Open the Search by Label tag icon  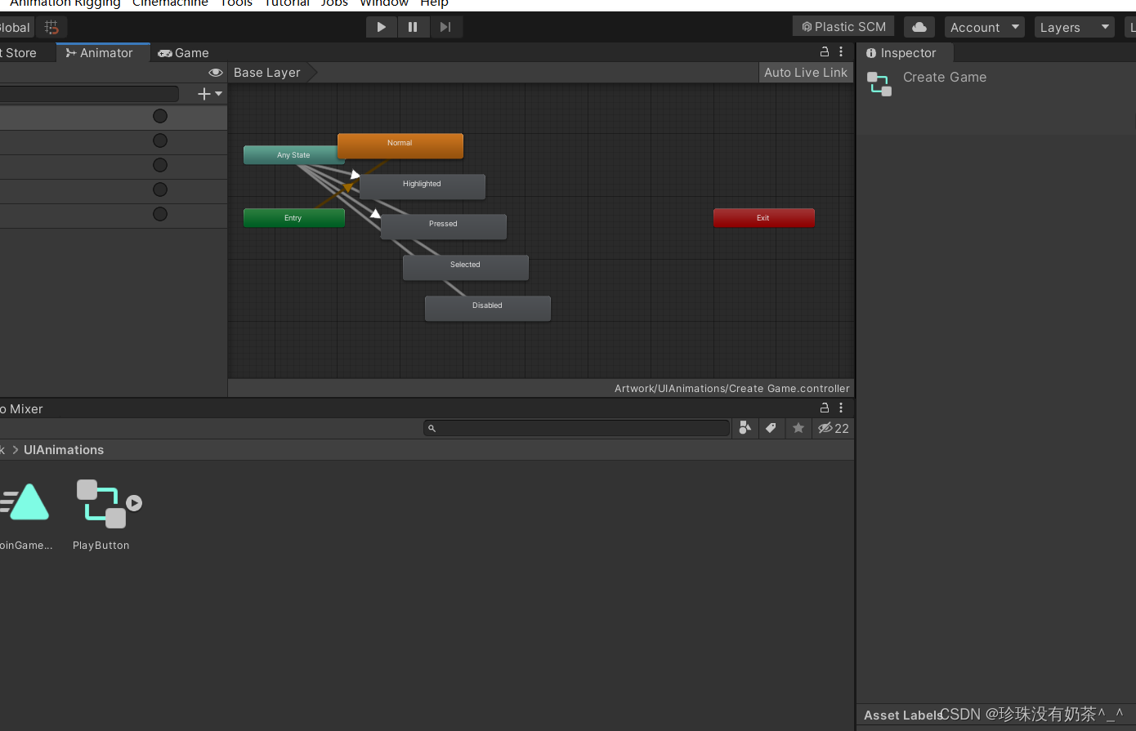pyautogui.click(x=771, y=428)
